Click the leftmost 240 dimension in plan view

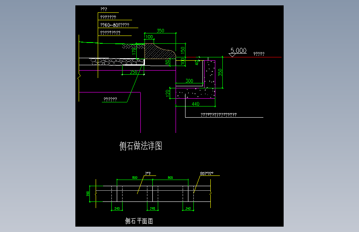117,208
